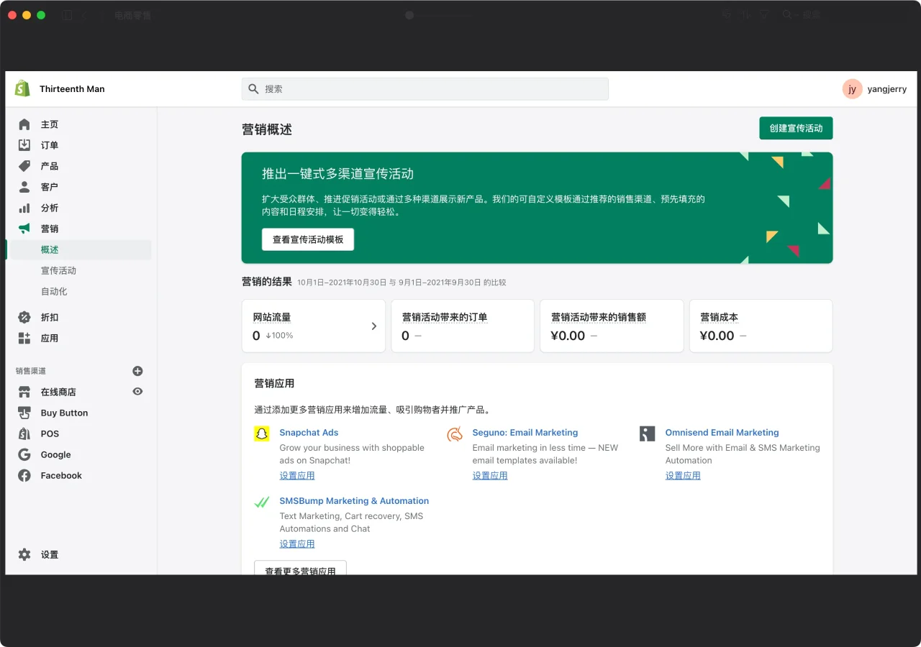Open the Facebook channel icon
This screenshot has width=921, height=647.
(24, 475)
